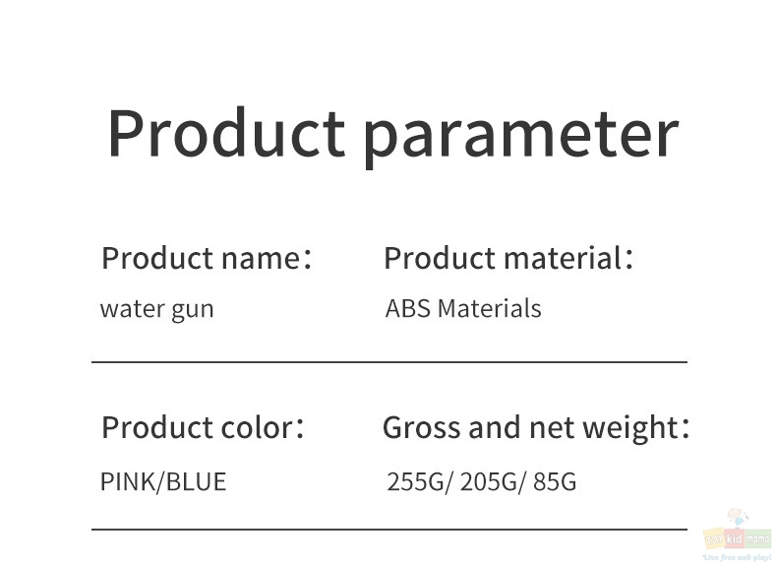Select the 'Product name:' label
777x565 pixels.
(x=207, y=258)
